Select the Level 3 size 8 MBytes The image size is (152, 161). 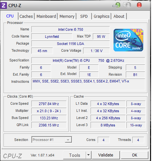108,125
